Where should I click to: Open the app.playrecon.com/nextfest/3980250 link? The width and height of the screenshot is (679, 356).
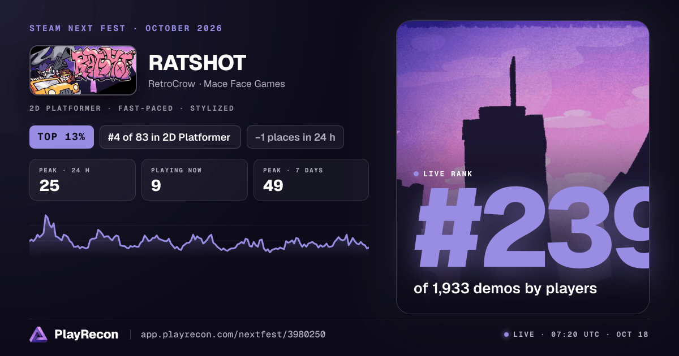[233, 335]
